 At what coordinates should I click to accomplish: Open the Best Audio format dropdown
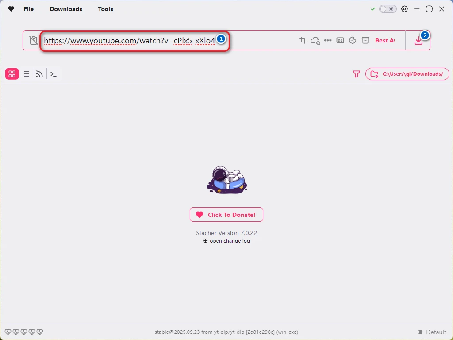tap(384, 40)
